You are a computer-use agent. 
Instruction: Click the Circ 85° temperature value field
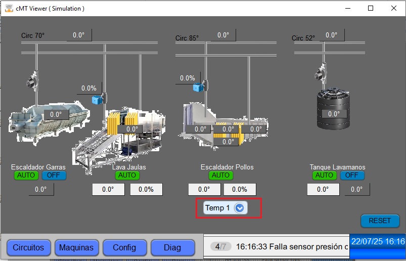point(223,35)
